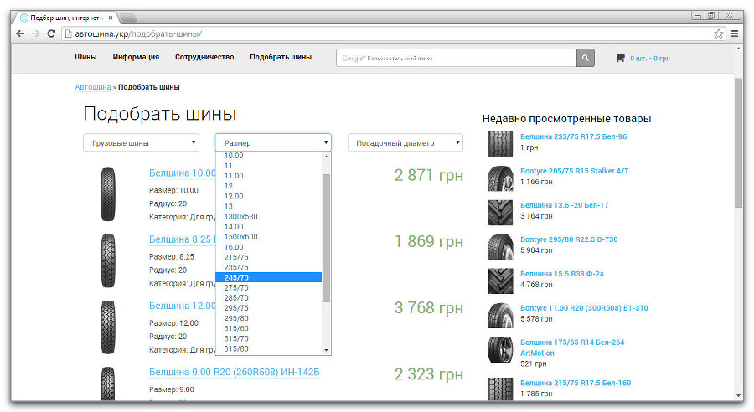Open the Грузовые шины dropdown
This screenshot has width=754, height=412.
tap(141, 143)
